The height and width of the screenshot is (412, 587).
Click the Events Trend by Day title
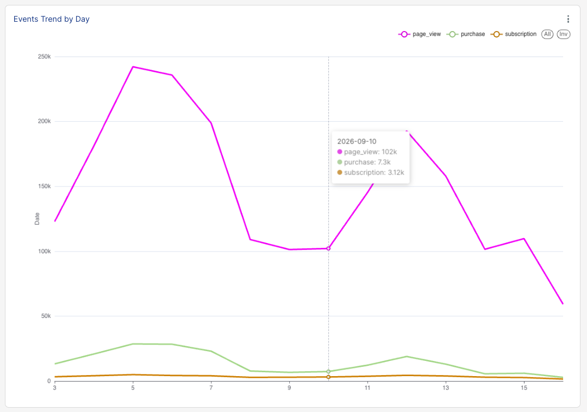point(51,19)
